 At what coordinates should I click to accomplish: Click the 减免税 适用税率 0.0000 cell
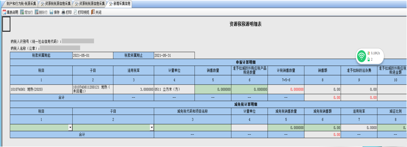[359, 127]
